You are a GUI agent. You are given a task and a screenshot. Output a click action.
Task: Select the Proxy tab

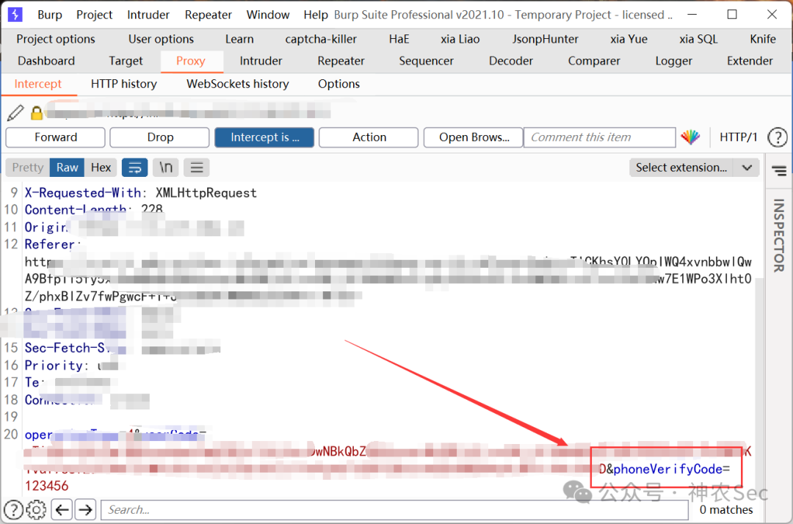(x=191, y=61)
